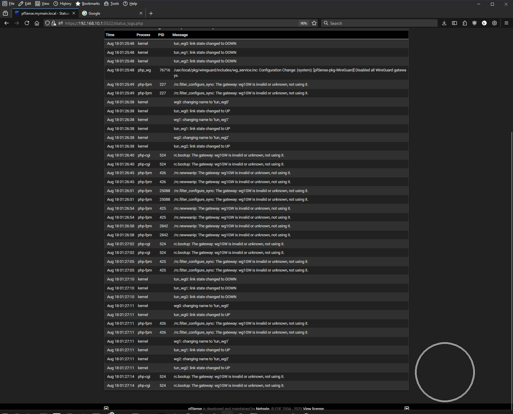
Task: Open the tab overview button left of the tabs
Action: [x=5, y=13]
